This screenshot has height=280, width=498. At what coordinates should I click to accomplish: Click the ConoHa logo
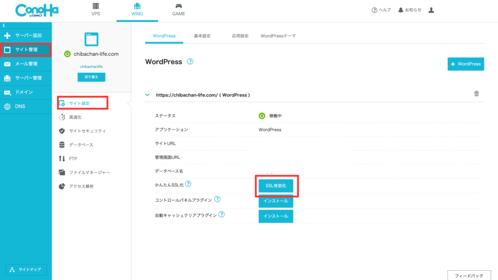click(x=37, y=11)
